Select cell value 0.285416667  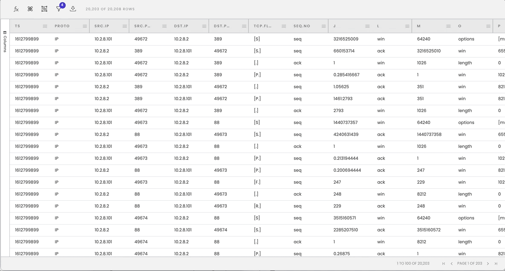346,75
